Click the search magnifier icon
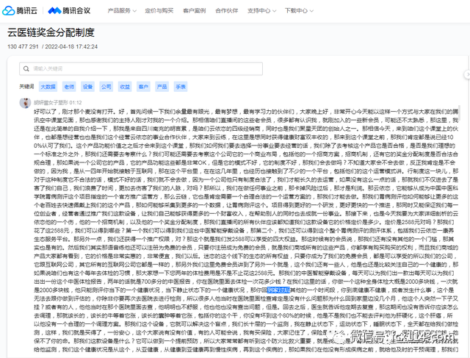The image size is (470, 358). (26, 68)
